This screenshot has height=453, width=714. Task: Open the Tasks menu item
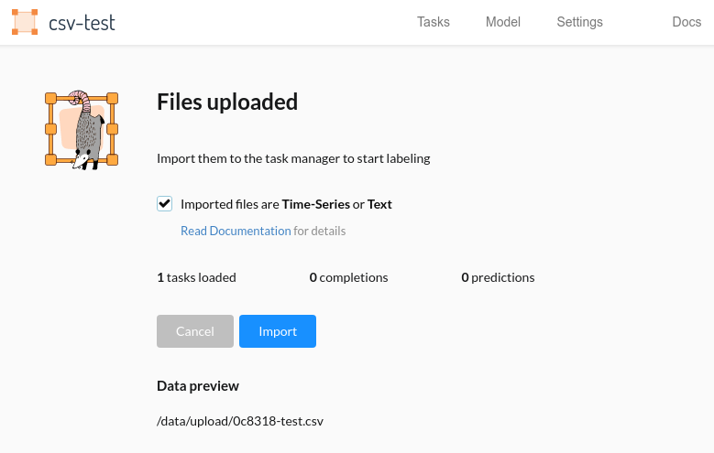pyautogui.click(x=433, y=22)
